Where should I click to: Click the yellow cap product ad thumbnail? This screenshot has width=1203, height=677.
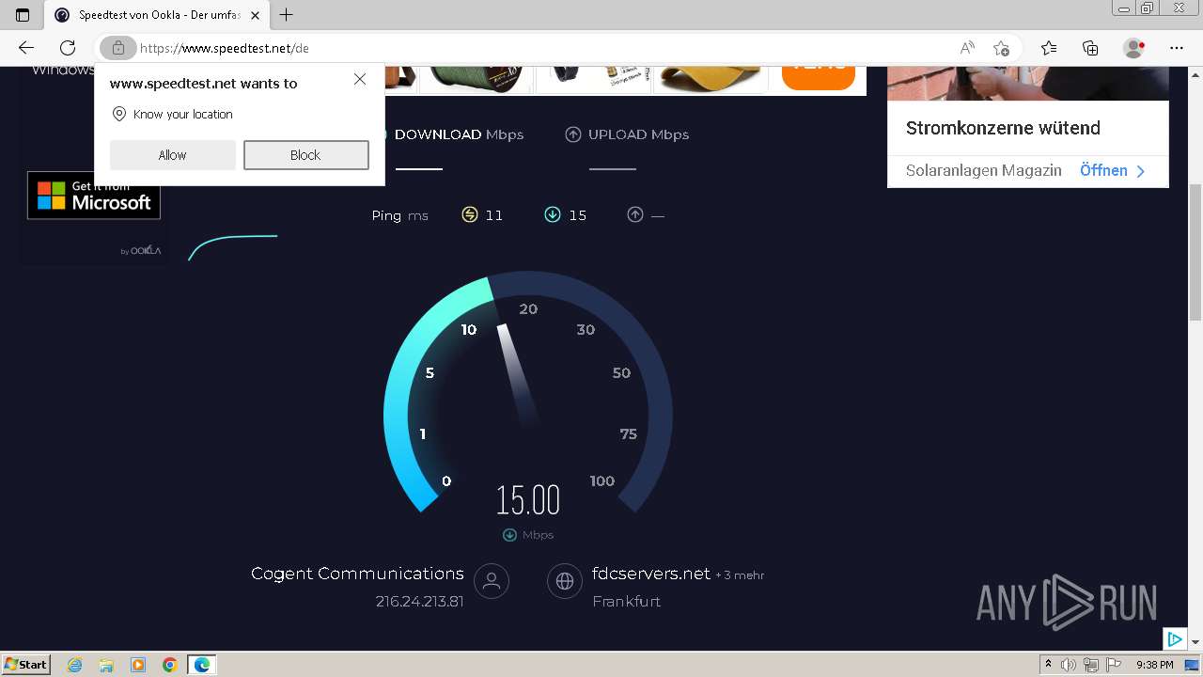[712, 79]
